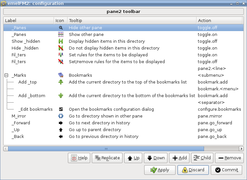This screenshot has width=247, height=180.
Task: Collapse the _Marks tree node
Action: click(6, 75)
